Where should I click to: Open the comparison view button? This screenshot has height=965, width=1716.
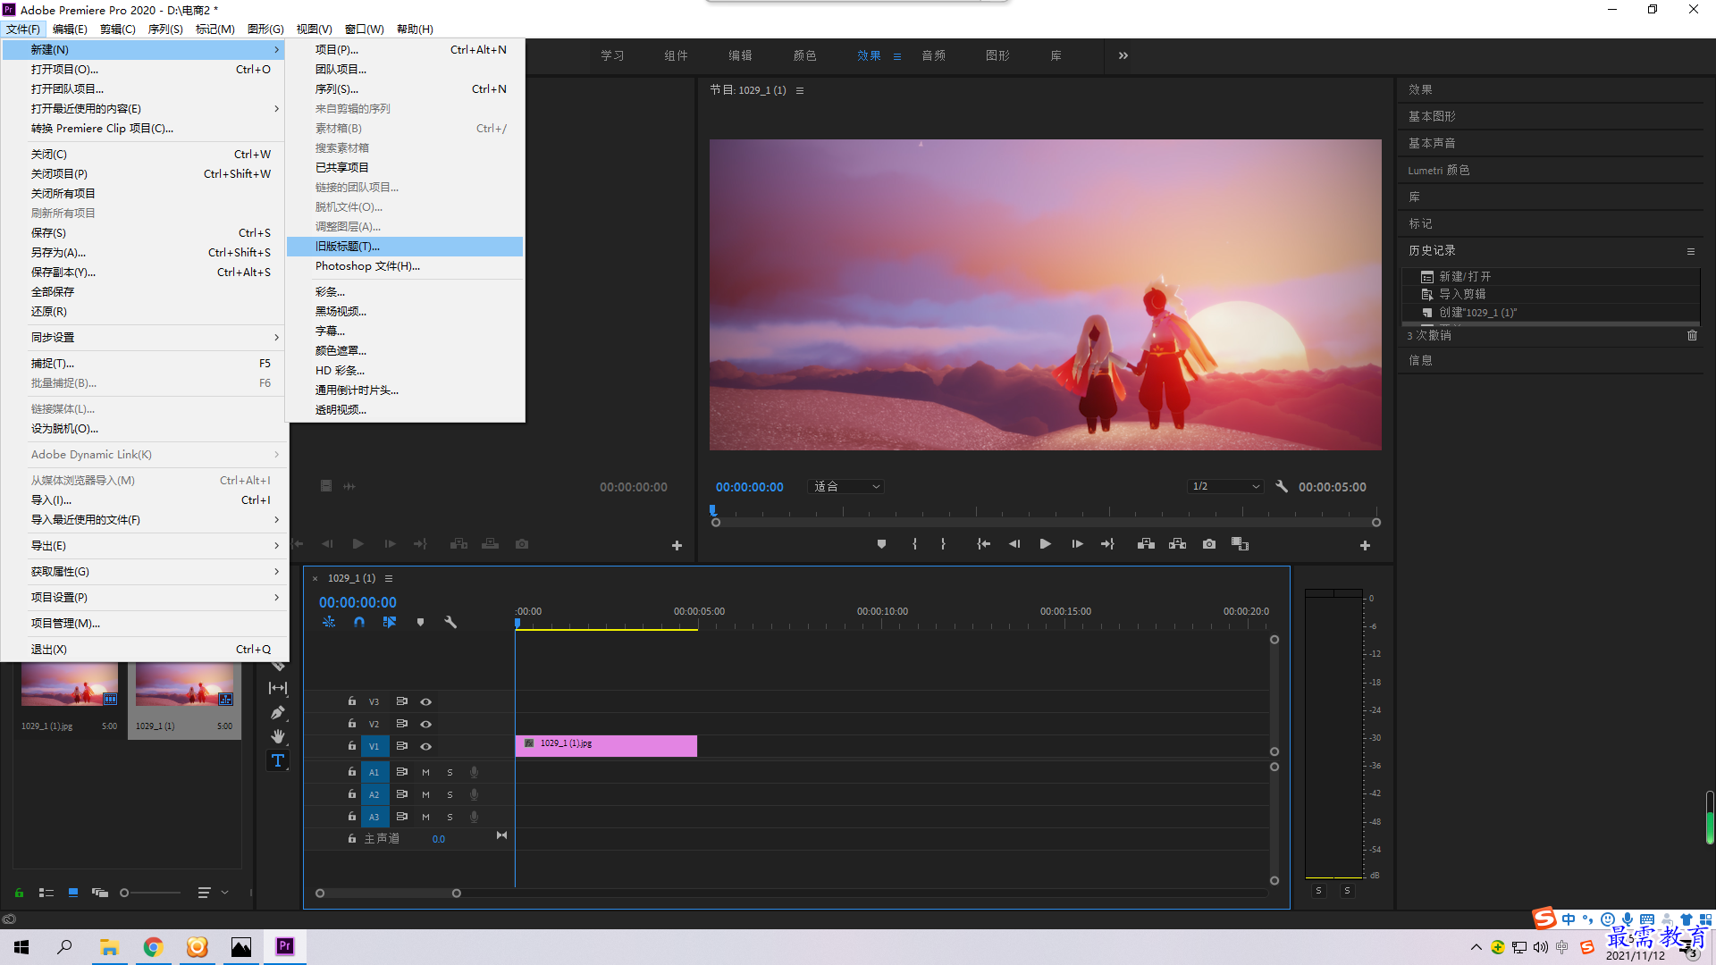(x=1240, y=544)
